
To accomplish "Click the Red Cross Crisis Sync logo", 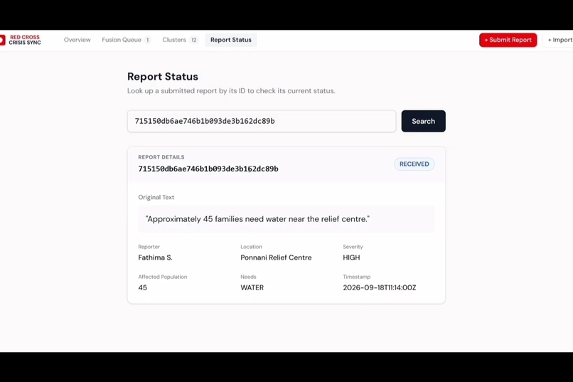I will 21,40.
